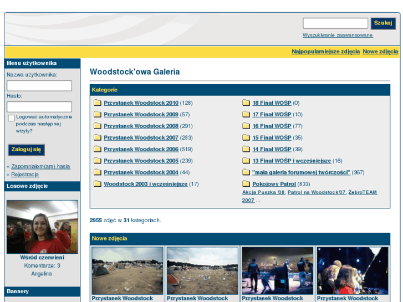This screenshot has width=403, height=302.
Task: Click folder icon next to 18 Finał WOŚP
Action: click(246, 103)
